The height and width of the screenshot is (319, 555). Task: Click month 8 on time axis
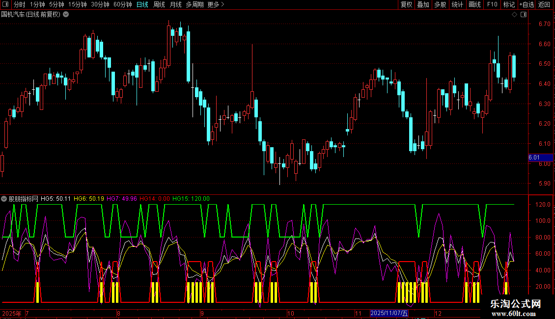coord(118,313)
